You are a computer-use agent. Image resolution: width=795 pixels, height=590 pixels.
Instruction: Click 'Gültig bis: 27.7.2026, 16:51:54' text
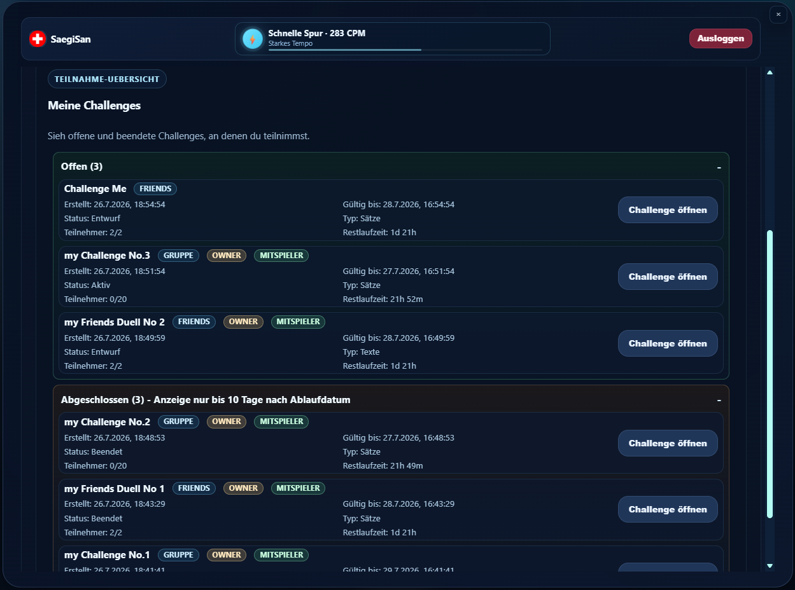coord(398,271)
